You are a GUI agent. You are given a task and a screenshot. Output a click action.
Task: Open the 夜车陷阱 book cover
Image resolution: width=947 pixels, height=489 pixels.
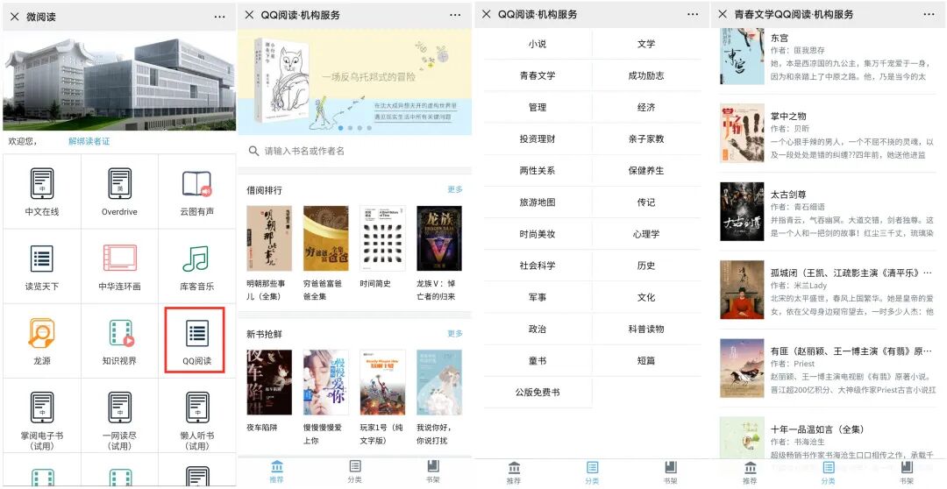pyautogui.click(x=269, y=382)
